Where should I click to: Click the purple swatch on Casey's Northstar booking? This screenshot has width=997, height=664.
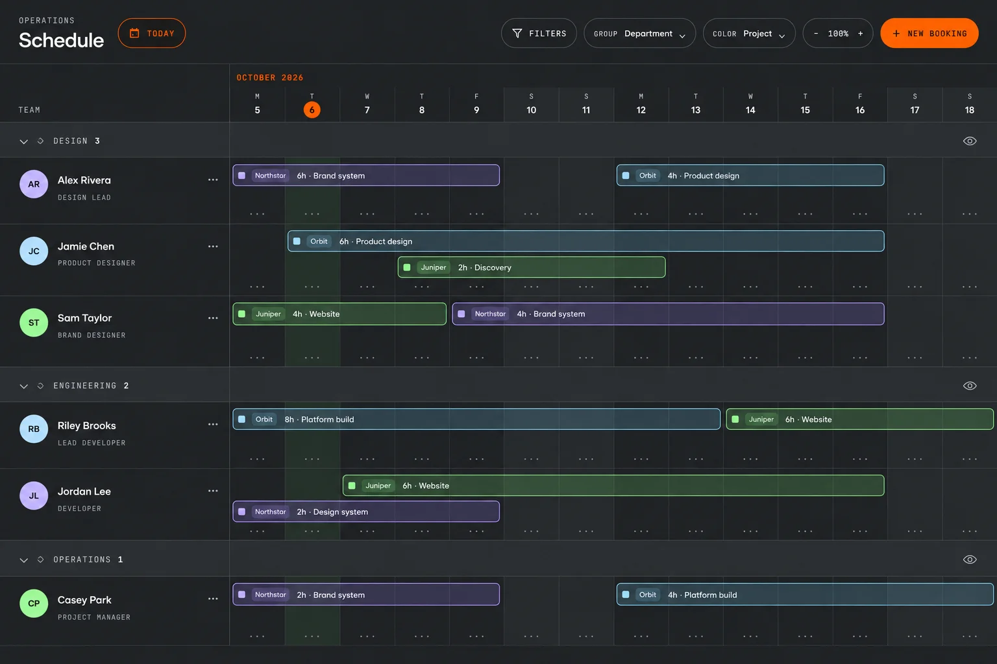pyautogui.click(x=242, y=595)
